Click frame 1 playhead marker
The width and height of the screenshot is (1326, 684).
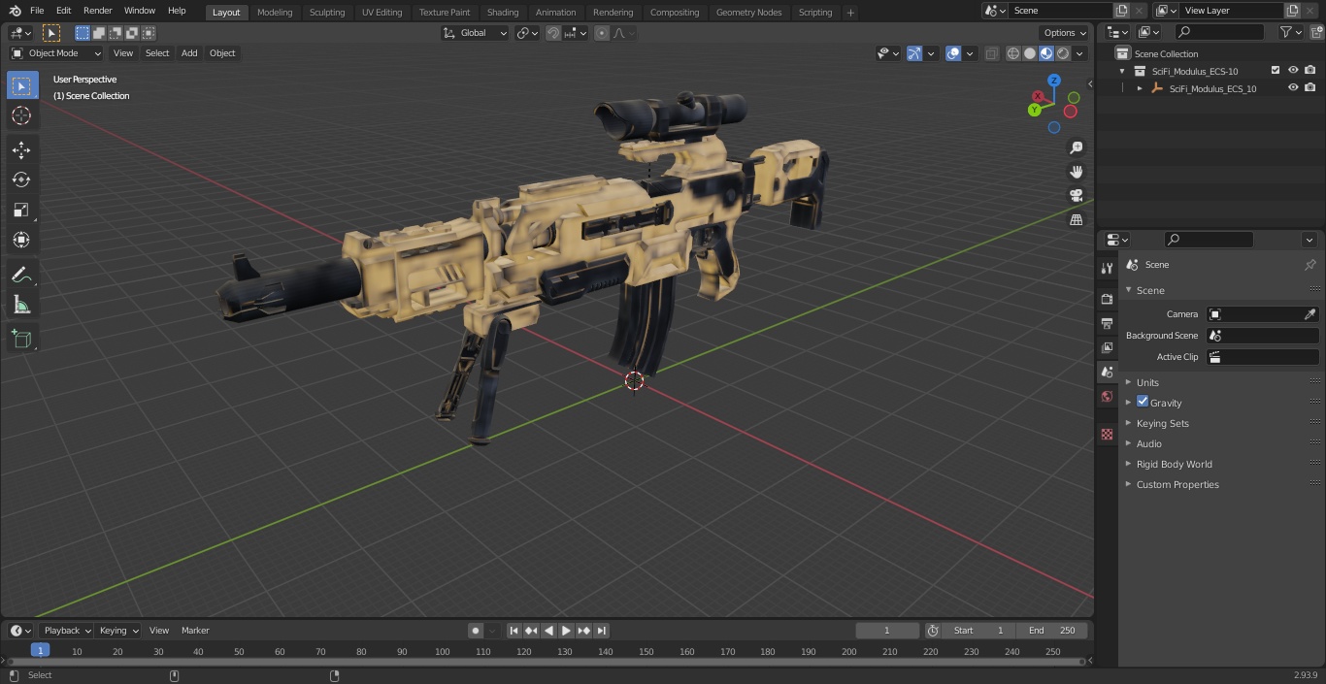(40, 650)
